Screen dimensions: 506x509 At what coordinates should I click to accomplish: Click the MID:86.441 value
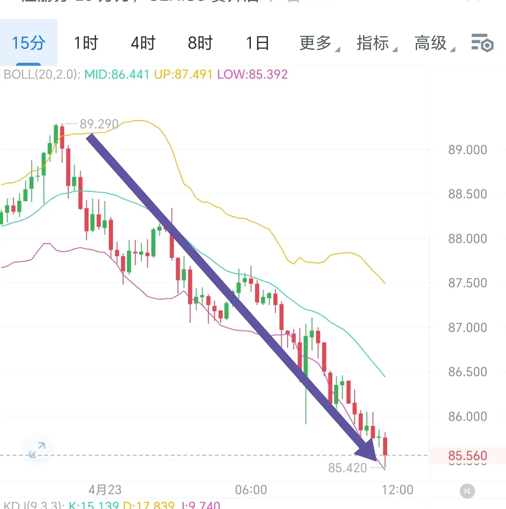(117, 75)
